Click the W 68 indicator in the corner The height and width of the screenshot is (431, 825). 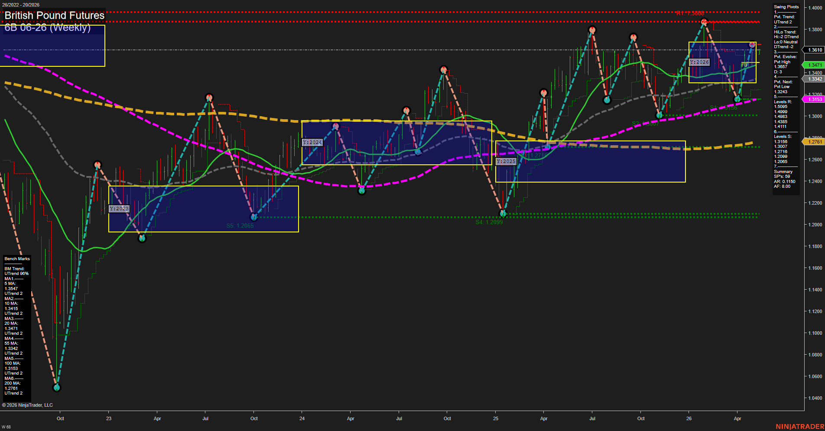pos(6,427)
